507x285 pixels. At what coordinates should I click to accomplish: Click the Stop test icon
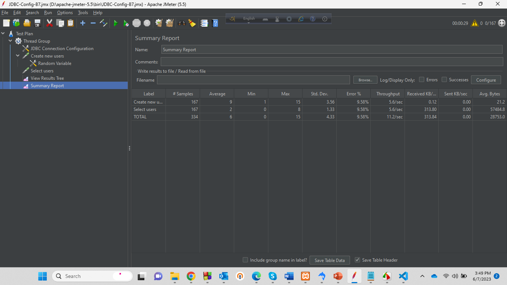click(137, 23)
